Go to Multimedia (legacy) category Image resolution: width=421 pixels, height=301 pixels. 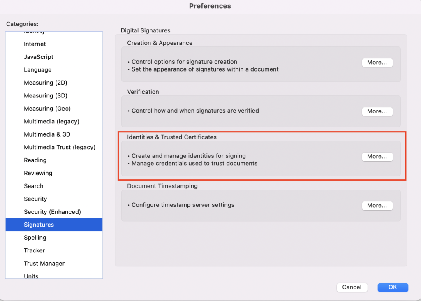[x=51, y=121]
